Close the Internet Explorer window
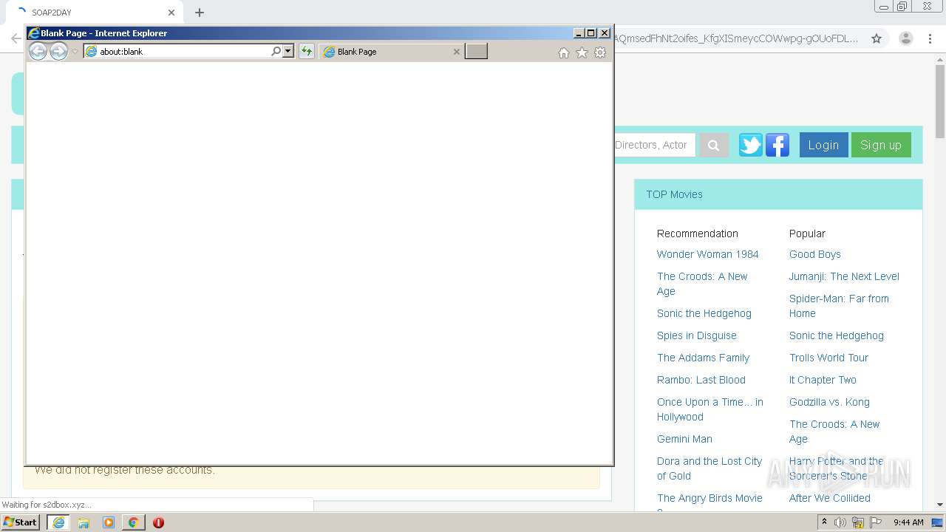 tap(604, 33)
